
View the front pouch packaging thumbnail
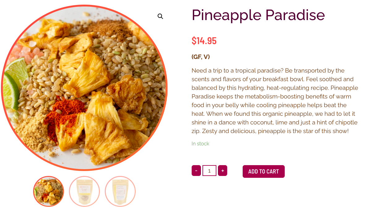(x=84, y=191)
